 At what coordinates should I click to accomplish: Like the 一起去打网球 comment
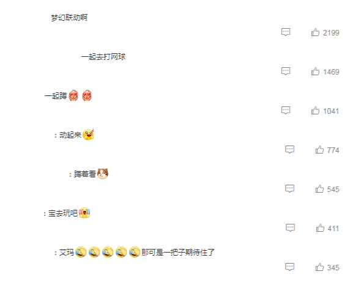315,72
